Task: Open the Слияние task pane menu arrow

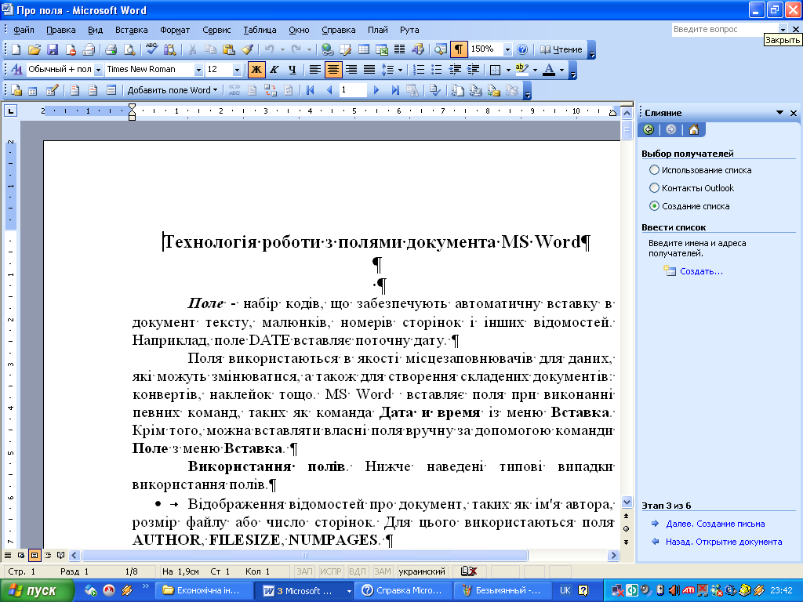Action: (779, 113)
